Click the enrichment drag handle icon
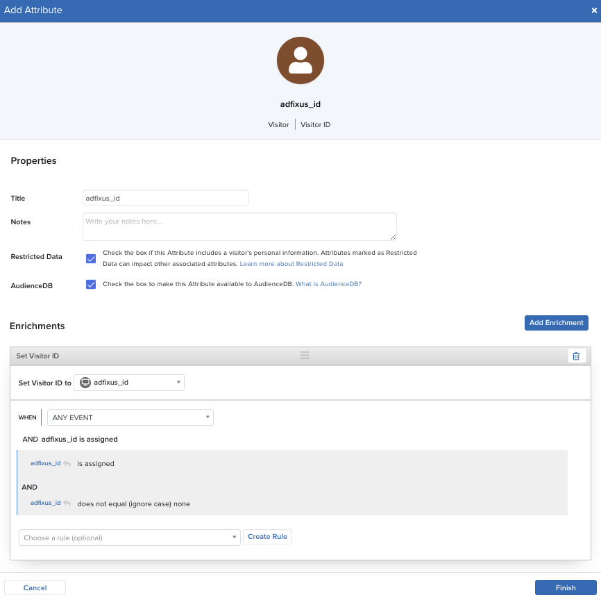 tap(305, 356)
